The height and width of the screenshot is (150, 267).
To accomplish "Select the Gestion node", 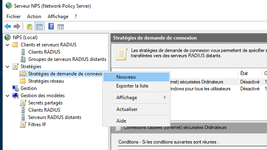I will pyautogui.click(x=29, y=88).
